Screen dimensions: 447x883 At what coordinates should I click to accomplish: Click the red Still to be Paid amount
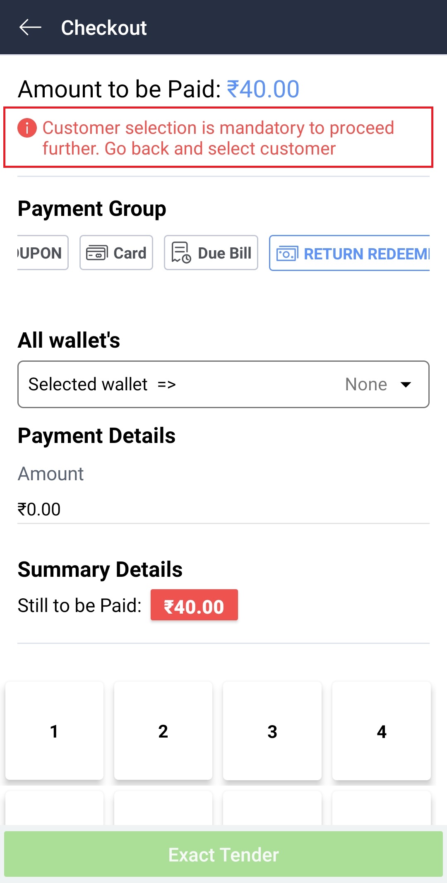(x=194, y=605)
